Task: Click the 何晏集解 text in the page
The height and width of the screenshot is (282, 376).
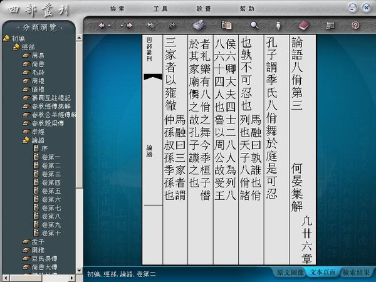Action: click(x=297, y=187)
